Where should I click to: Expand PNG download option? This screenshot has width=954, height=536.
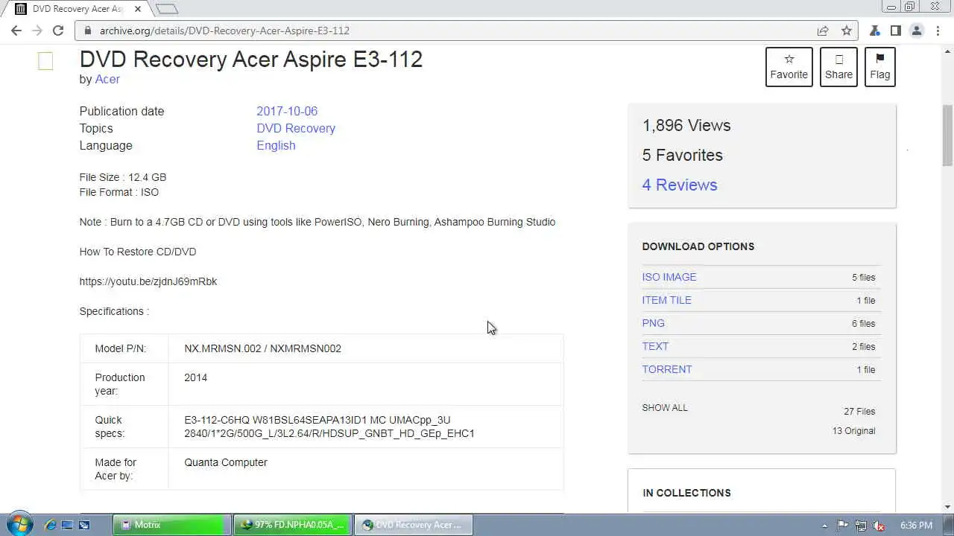653,323
